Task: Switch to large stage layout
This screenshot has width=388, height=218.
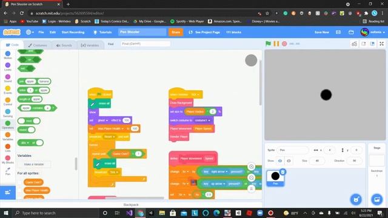Action: [372, 44]
